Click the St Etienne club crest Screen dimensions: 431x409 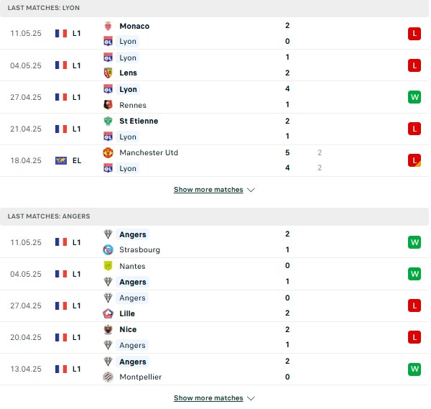point(108,121)
